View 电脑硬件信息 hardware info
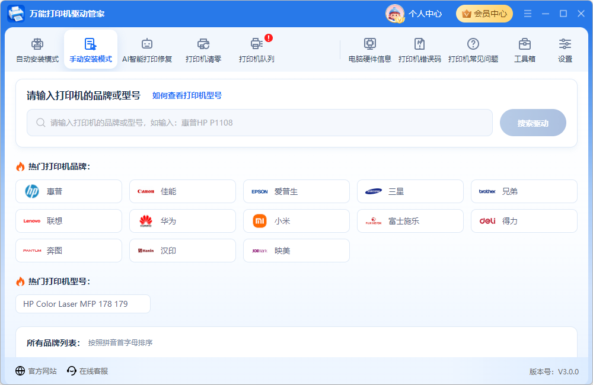593x385 pixels. tap(370, 50)
